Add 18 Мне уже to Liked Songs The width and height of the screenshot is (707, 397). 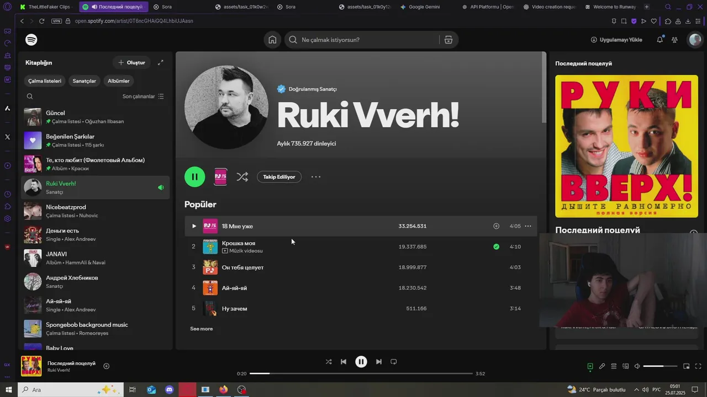[496, 226]
